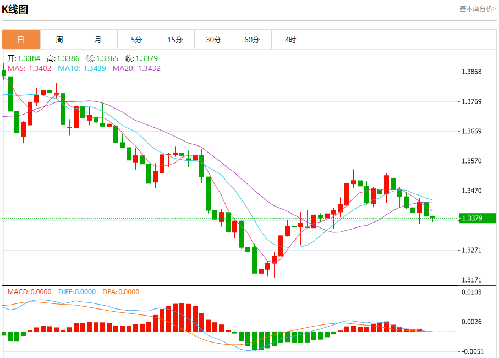Click the 1.3470 price axis label
The image size is (499, 358).
(x=471, y=191)
